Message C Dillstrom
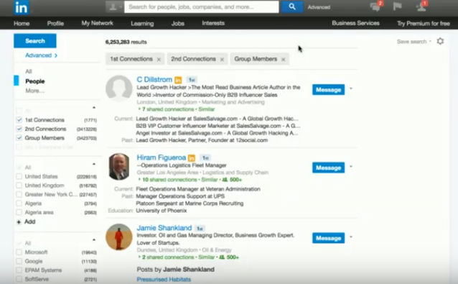This screenshot has width=458, height=284. (328, 90)
